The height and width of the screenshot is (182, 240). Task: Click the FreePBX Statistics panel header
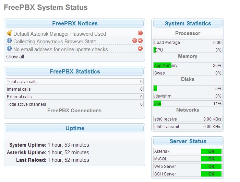pos(75,72)
